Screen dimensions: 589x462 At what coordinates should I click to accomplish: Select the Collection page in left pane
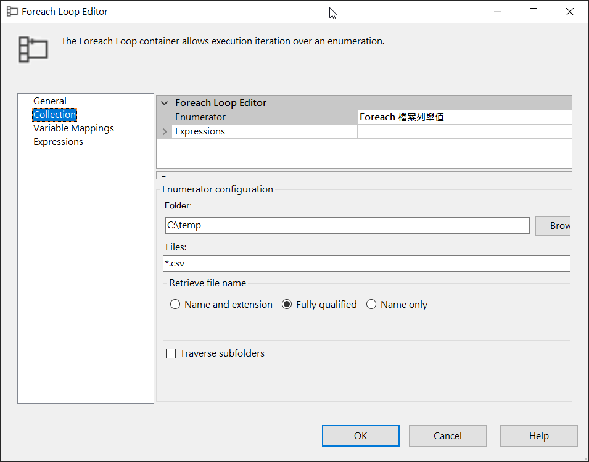[x=55, y=115]
